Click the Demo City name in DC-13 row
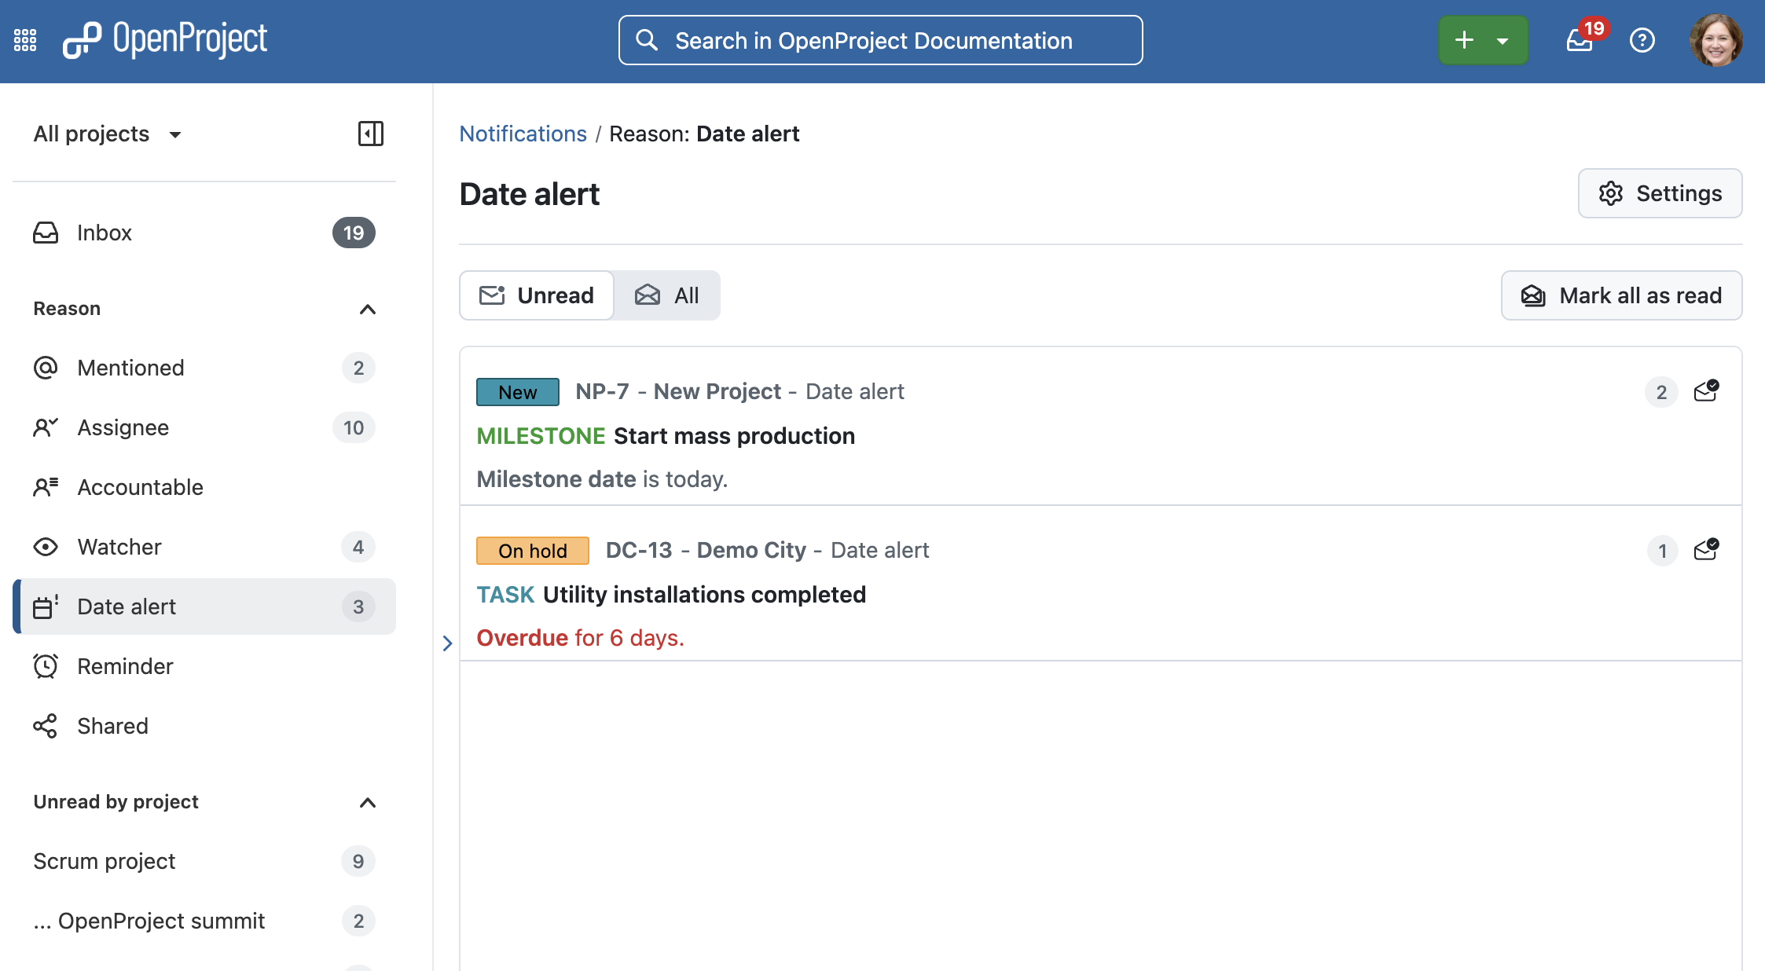The image size is (1765, 971). pos(751,550)
